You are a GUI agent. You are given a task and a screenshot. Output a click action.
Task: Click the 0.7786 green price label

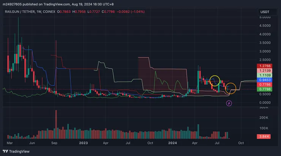pyautogui.click(x=265, y=89)
